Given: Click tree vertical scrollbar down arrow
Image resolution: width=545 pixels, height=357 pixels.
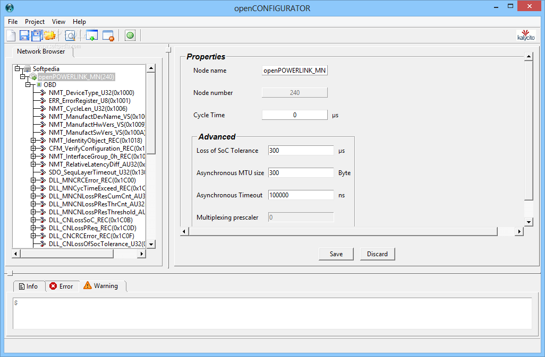Looking at the screenshot, I should [151, 244].
